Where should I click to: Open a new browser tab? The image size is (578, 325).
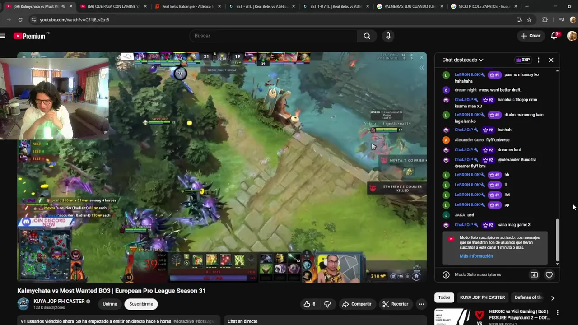point(527,6)
